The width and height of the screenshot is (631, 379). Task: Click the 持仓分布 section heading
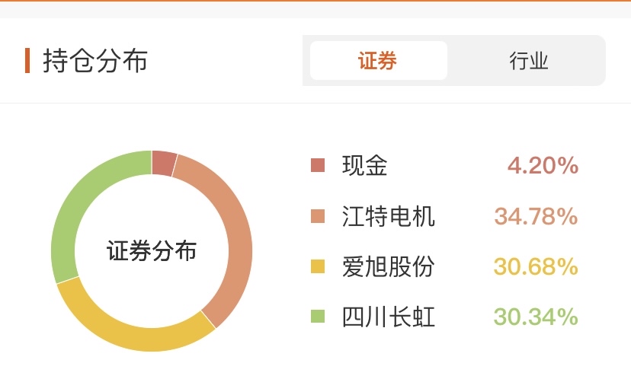95,61
